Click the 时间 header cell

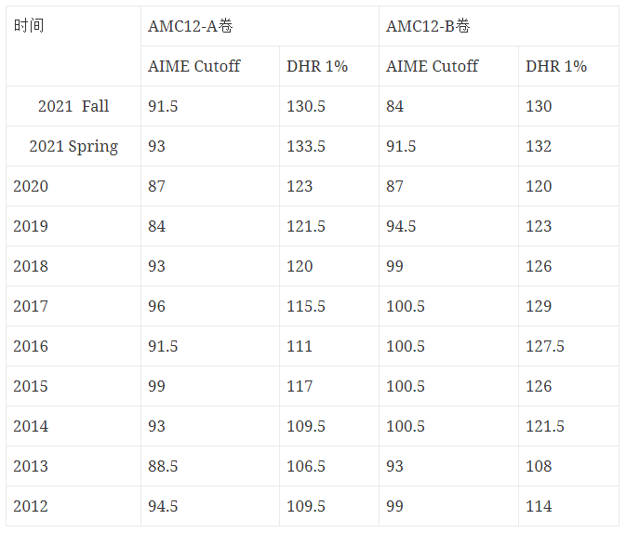[x=73, y=46]
